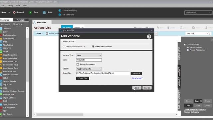Choose Create New Variable radio button
Viewport: 213px width, 120px height.
[93, 46]
